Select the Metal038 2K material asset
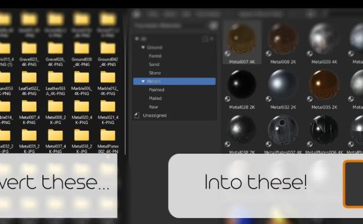The width and height of the screenshot is (363, 224). [242, 134]
